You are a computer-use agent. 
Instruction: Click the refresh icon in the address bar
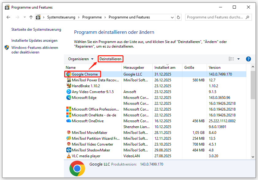(x=178, y=18)
